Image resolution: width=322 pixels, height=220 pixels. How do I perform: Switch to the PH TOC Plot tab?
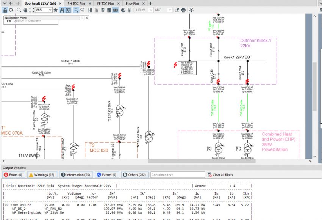click(x=76, y=3)
